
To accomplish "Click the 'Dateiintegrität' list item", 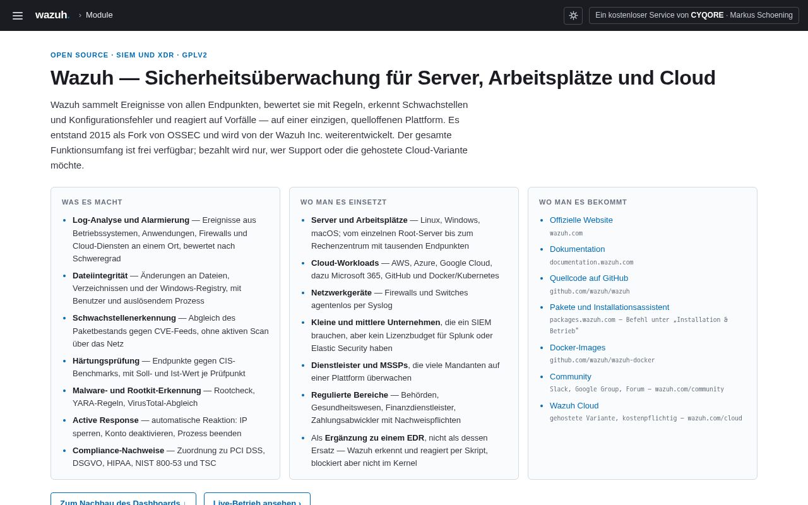I will pyautogui.click(x=170, y=288).
